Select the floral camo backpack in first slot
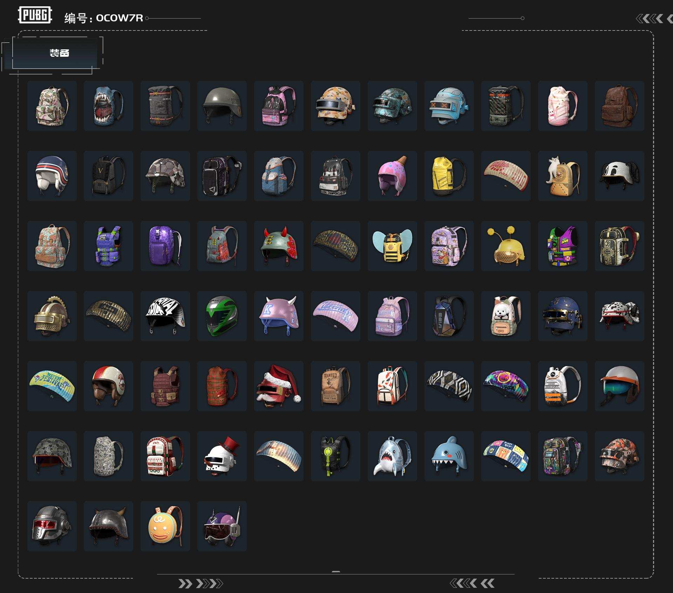The image size is (673, 593). (x=52, y=106)
